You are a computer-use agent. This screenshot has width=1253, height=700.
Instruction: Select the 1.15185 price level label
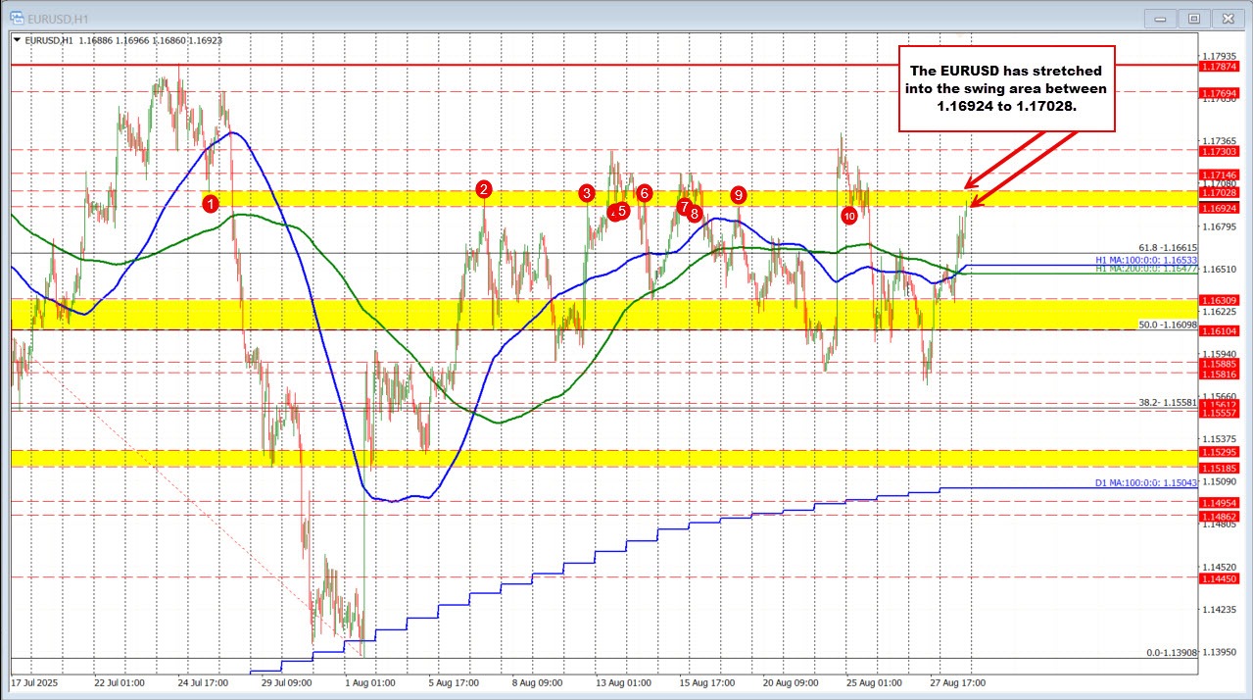tap(1219, 468)
